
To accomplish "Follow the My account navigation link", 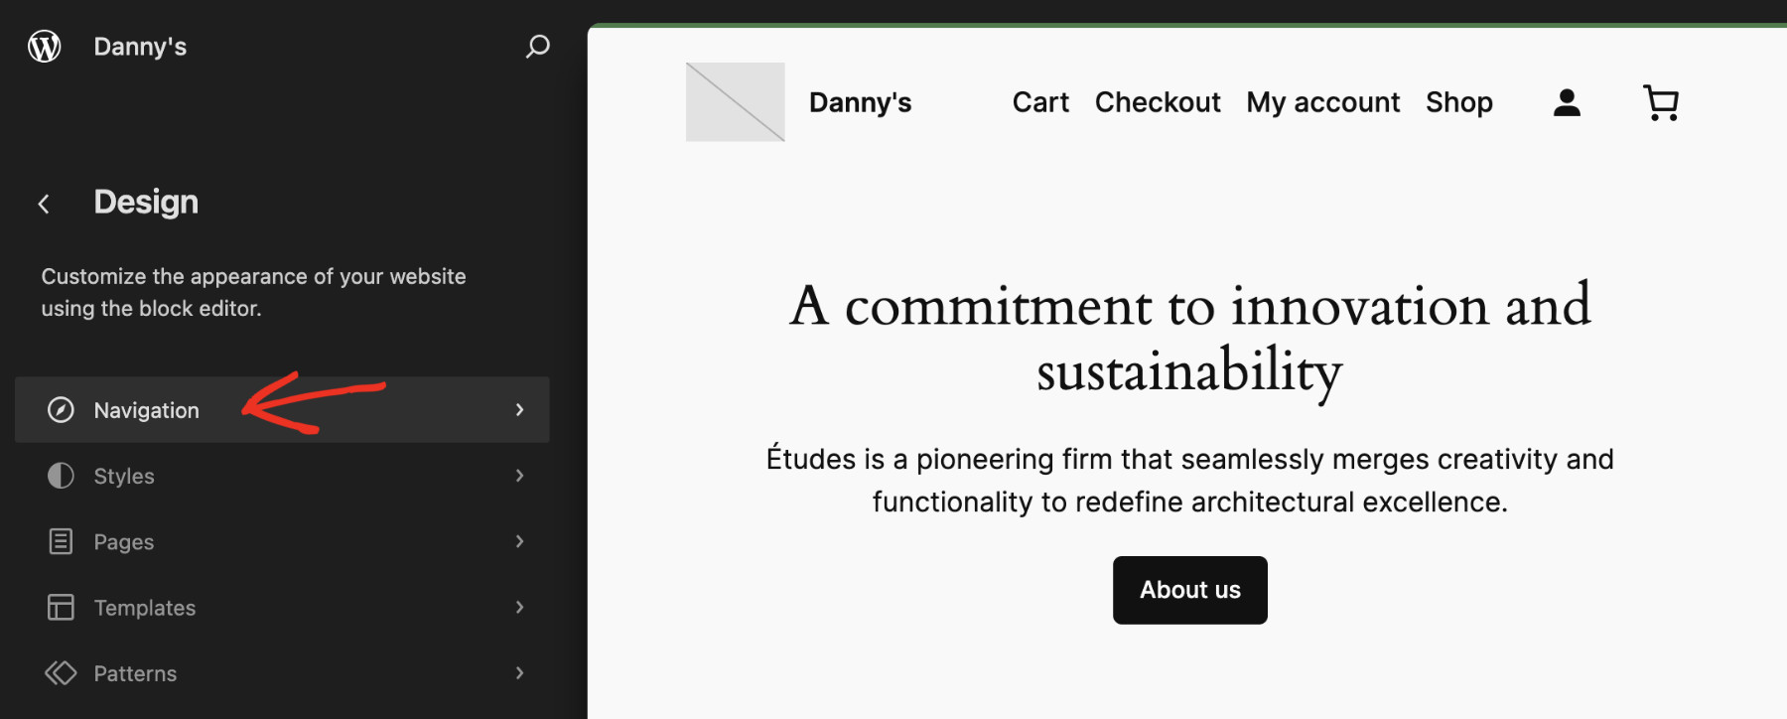I will 1322,103.
